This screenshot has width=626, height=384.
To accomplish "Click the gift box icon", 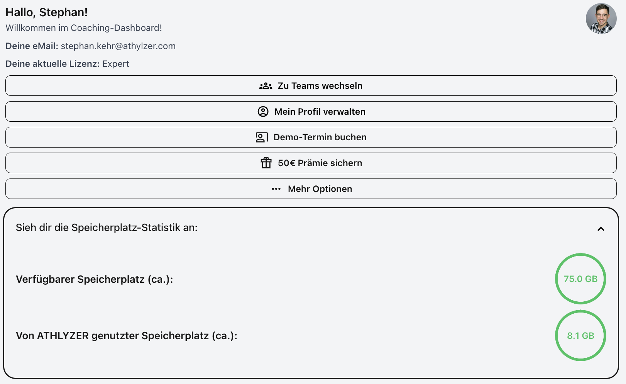I will [x=266, y=163].
